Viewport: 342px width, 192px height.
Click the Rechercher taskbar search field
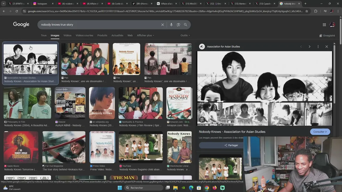point(143,188)
